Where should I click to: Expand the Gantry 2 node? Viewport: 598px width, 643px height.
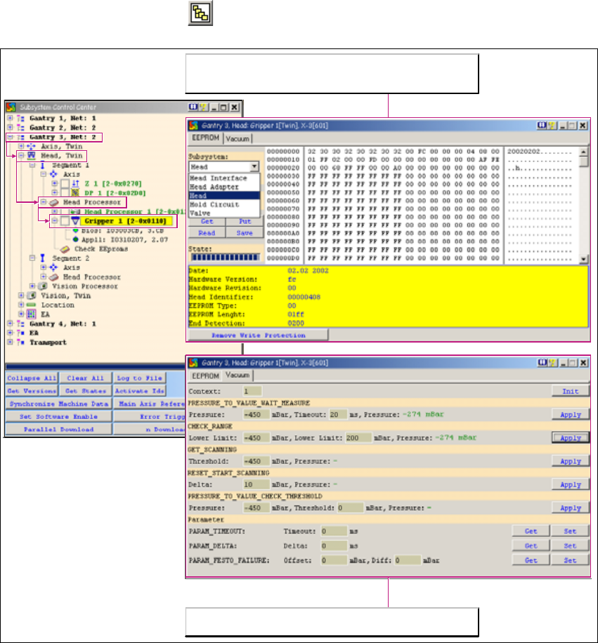[x=11, y=128]
